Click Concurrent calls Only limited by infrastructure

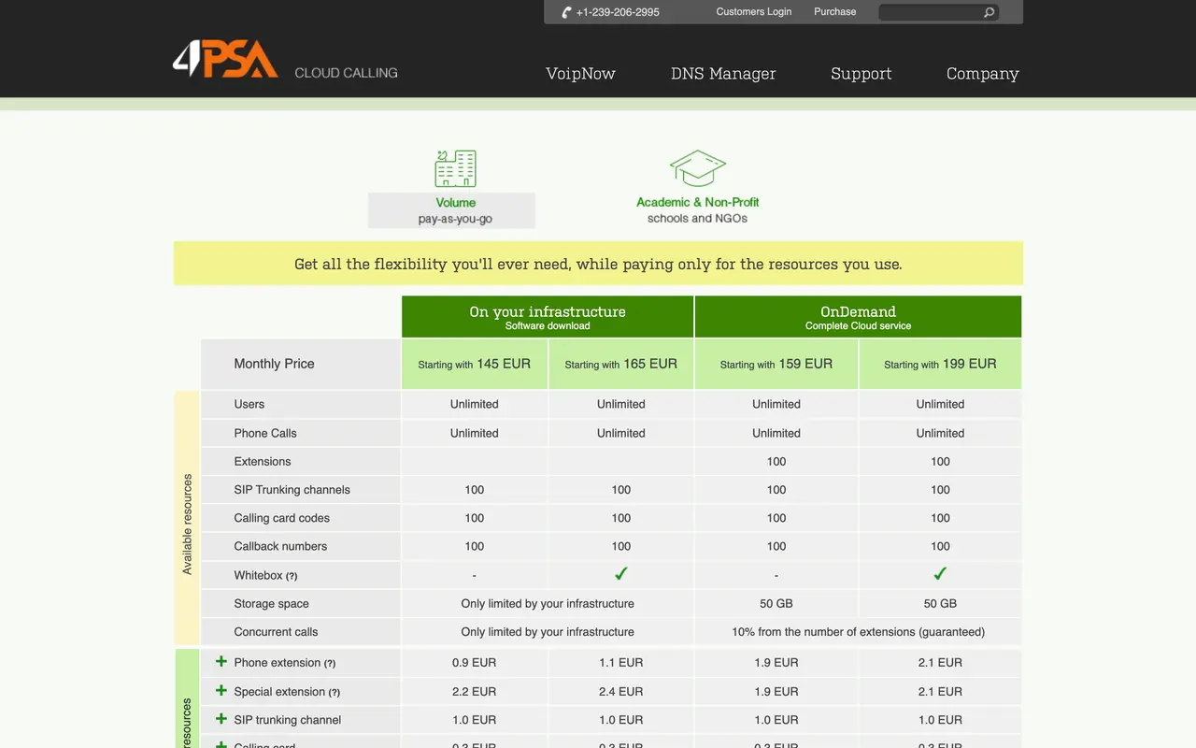[x=548, y=632]
